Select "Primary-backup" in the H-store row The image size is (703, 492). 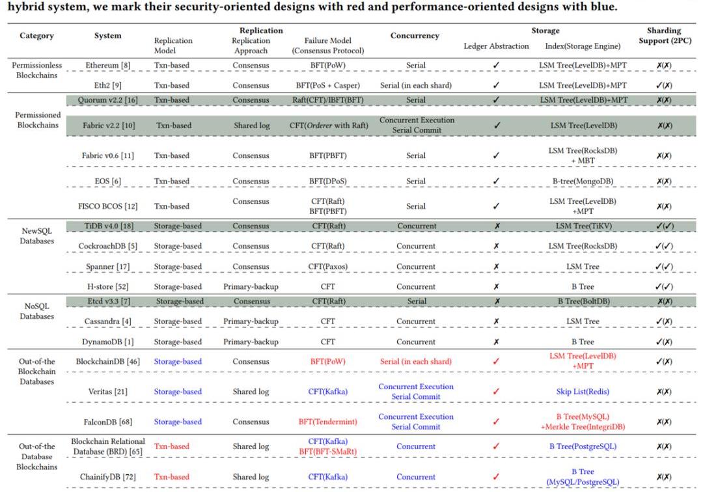click(x=251, y=287)
